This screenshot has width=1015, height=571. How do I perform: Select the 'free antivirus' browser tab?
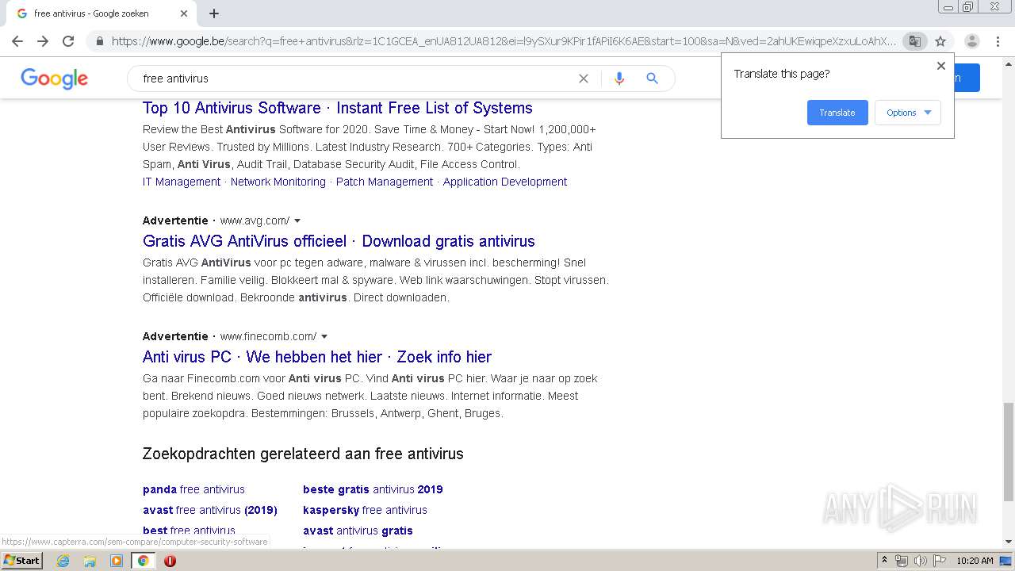[x=99, y=13]
